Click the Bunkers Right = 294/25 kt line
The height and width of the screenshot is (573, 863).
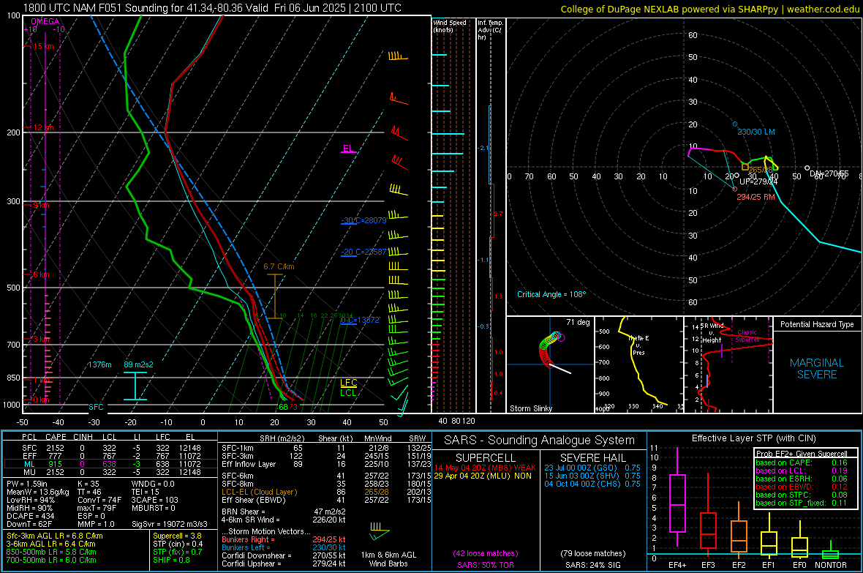pos(284,539)
